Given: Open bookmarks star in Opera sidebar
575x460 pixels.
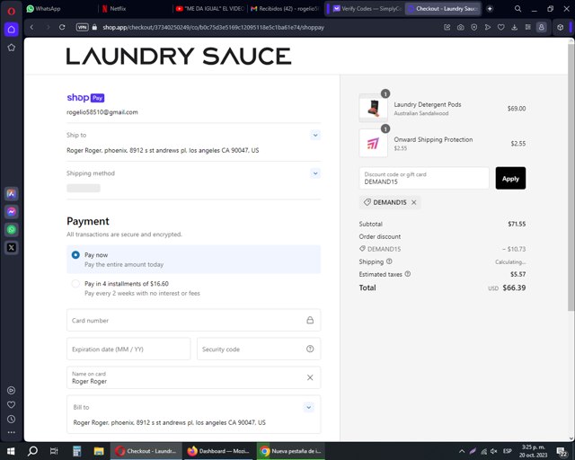Looking at the screenshot, I should (x=12, y=48).
